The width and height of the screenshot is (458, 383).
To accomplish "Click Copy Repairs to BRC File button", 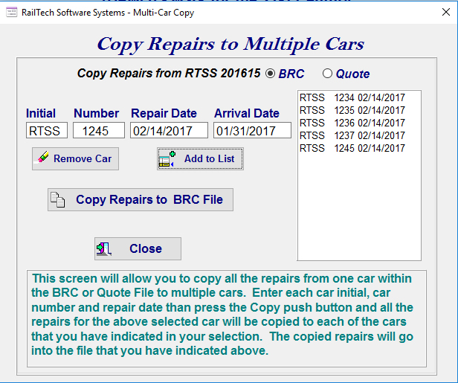I will [x=141, y=199].
